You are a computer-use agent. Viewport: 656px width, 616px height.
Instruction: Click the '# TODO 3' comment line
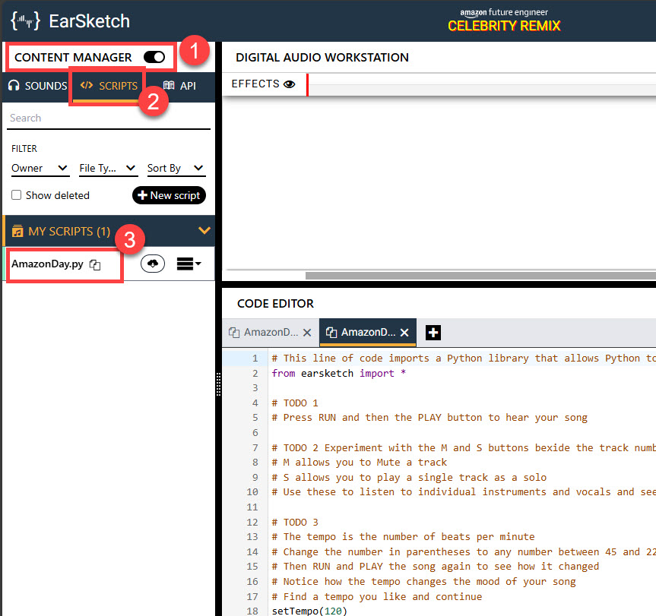[x=295, y=522]
